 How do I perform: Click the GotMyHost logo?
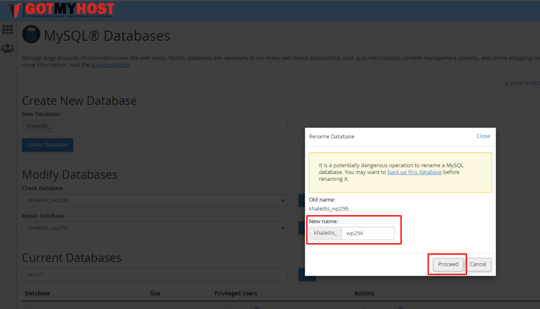61,10
